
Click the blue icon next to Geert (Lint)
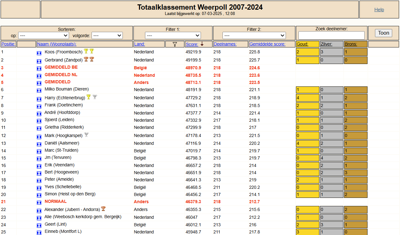point(39,225)
